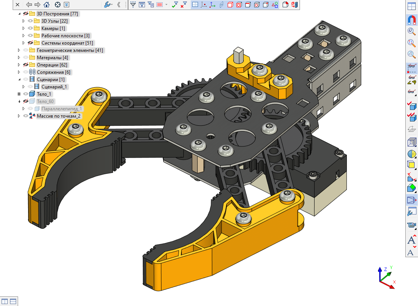Click the funnel filter icon
The width and height of the screenshot is (418, 306).
pos(133,5)
